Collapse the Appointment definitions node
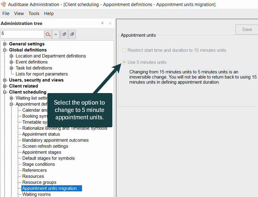Viewport: 258px width, 197px height. (x=11, y=104)
